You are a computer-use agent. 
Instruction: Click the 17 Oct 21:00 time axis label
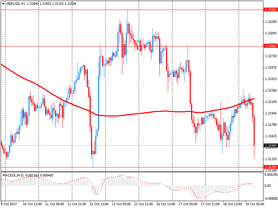point(210,204)
